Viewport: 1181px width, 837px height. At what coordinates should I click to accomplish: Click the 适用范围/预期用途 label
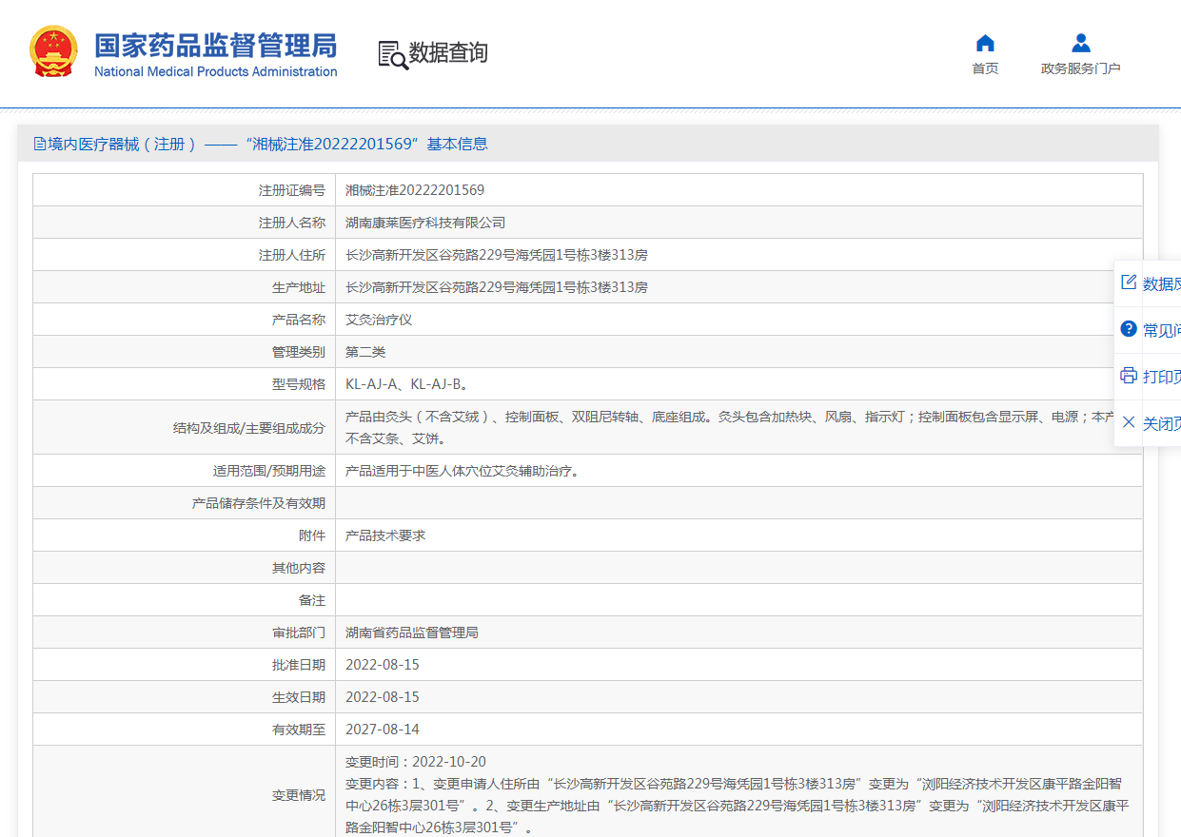269,471
